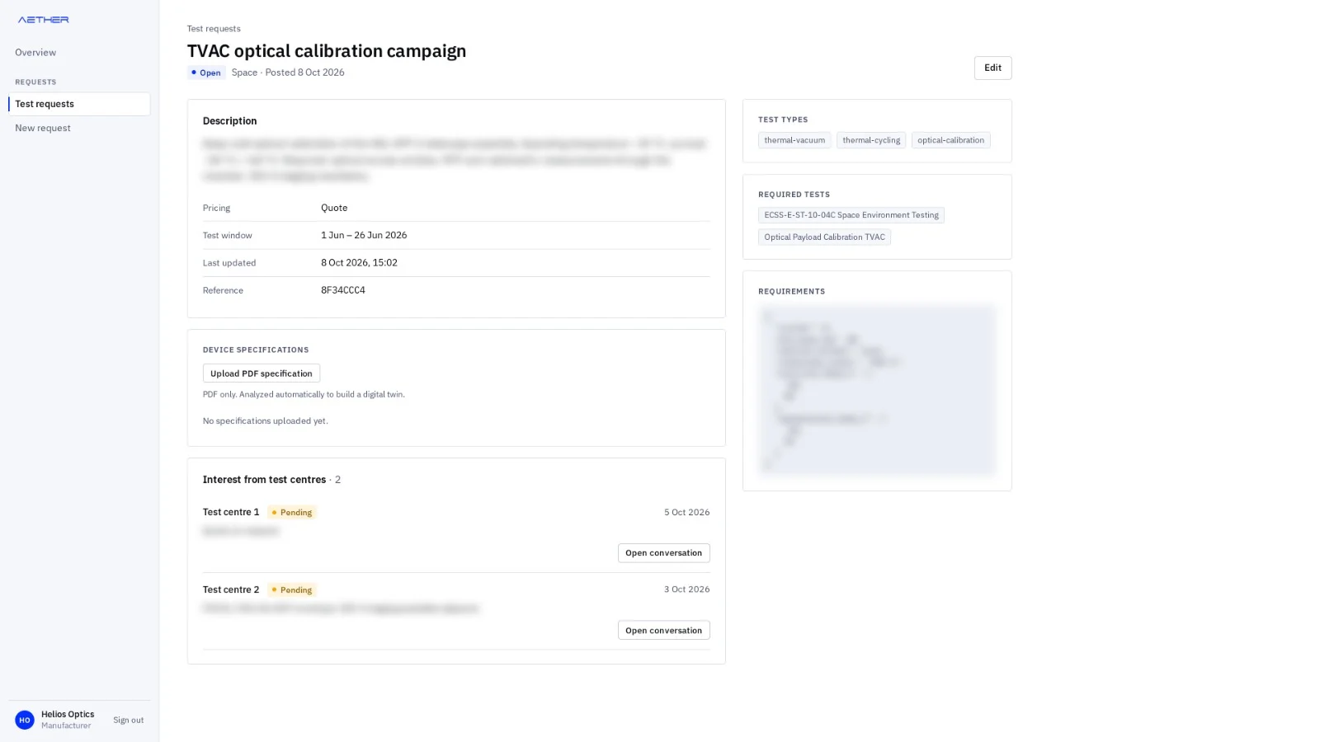Open conversation with Test centre 1
1320x742 pixels.
pos(663,553)
